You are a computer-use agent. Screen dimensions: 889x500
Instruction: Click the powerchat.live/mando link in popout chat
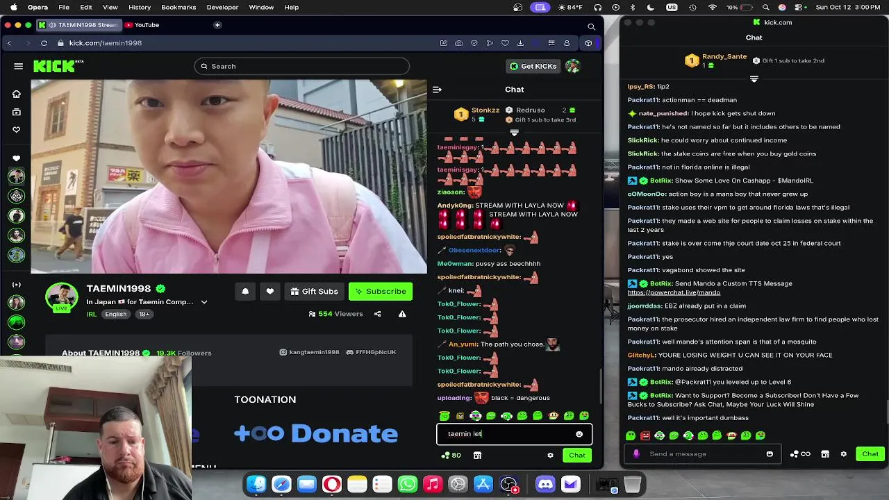(x=674, y=292)
